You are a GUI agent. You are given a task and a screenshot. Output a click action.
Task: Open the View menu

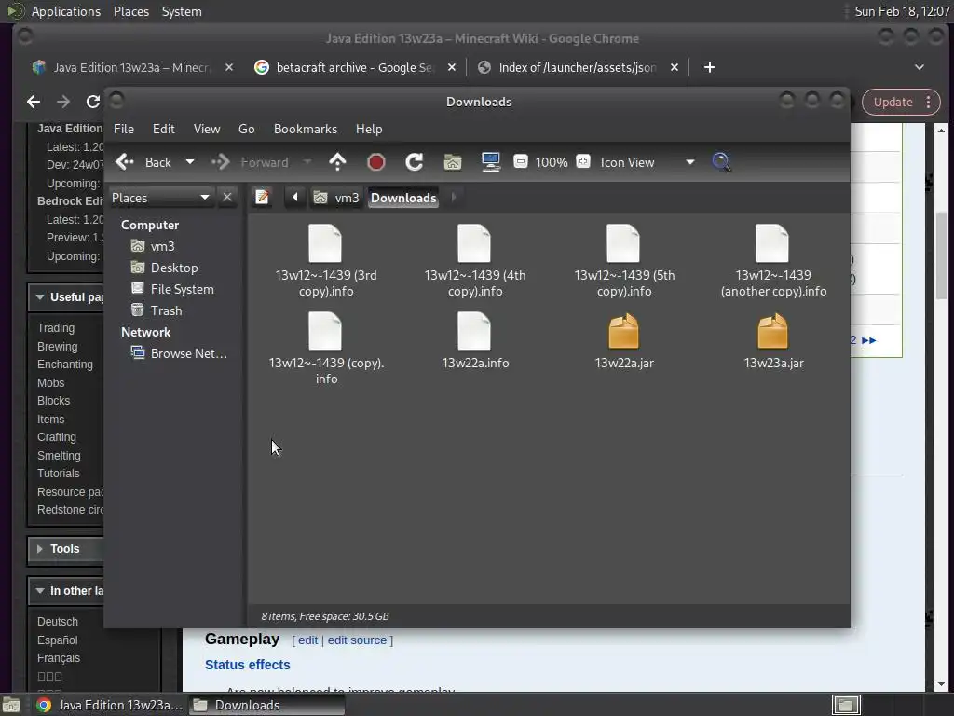(x=206, y=129)
